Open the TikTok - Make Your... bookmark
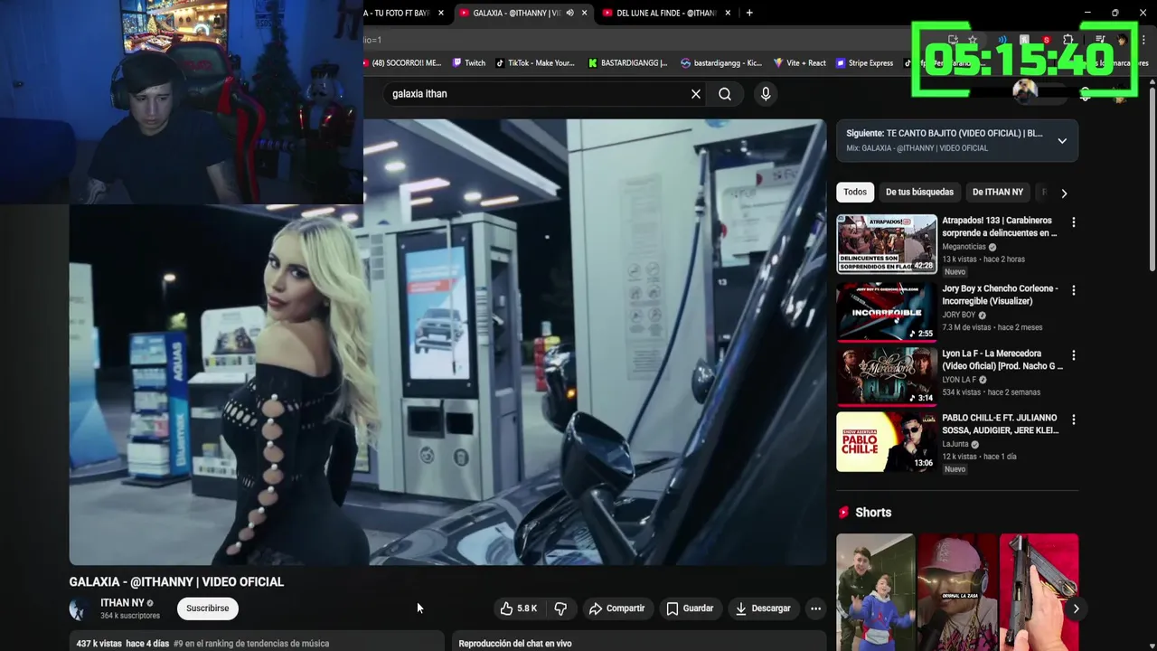 [x=535, y=63]
